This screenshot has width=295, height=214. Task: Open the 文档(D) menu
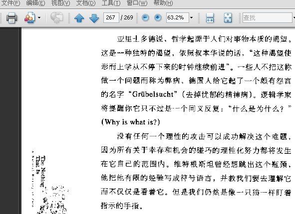(x=86, y=3)
